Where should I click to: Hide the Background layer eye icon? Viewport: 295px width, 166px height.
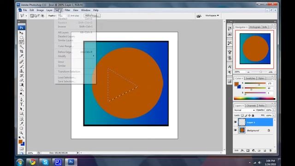(236, 130)
